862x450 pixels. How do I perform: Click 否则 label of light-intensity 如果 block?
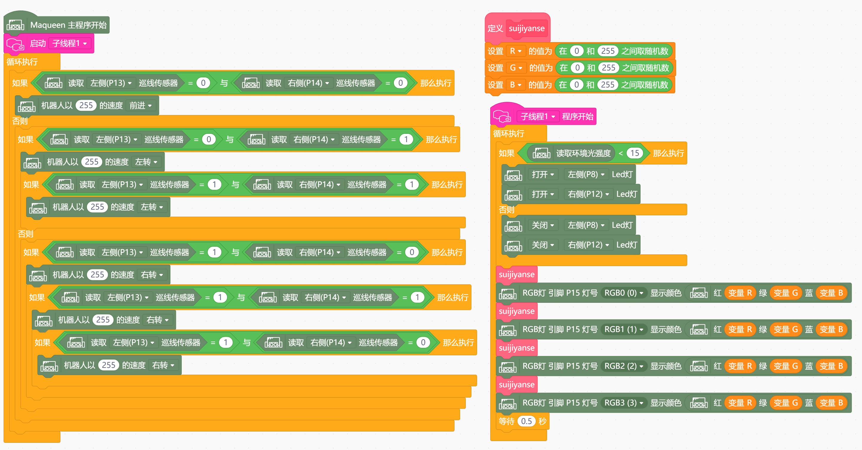coord(506,210)
